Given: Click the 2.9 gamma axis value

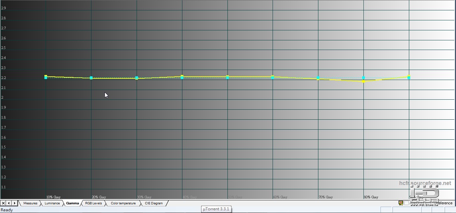Looking at the screenshot, I should pyautogui.click(x=4, y=8).
